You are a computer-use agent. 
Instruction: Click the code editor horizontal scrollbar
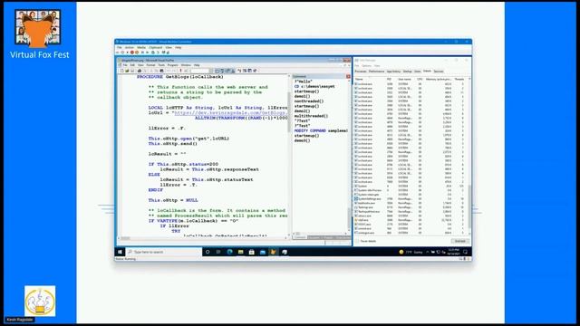click(x=202, y=238)
